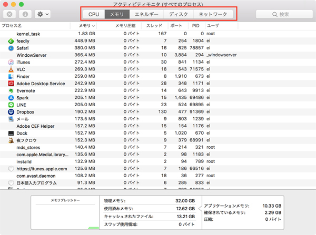Focus the 検索 search field
Screen dimensions: 316x235
tap(284, 14)
